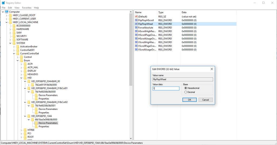Click the VScrollHighRes DWORD icon
277x145 pixels.
point(136,42)
